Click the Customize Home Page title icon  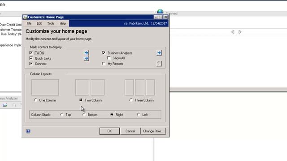[25, 17]
